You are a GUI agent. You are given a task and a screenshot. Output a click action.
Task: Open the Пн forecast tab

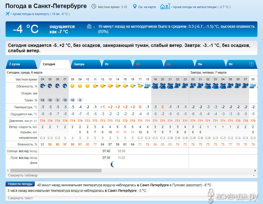(210, 64)
